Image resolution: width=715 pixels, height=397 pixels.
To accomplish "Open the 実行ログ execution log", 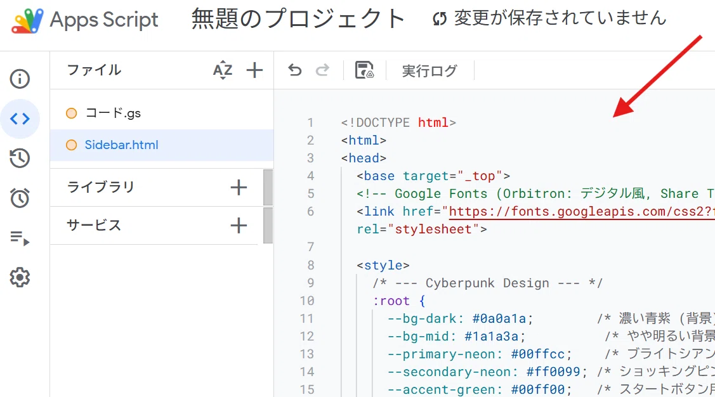I will (x=429, y=70).
